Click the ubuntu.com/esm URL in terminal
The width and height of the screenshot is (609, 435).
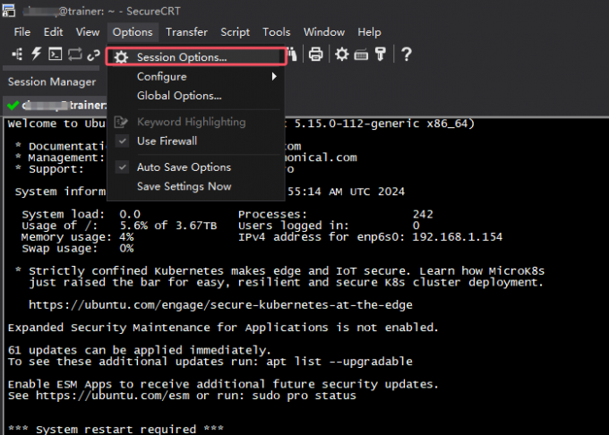point(113,396)
